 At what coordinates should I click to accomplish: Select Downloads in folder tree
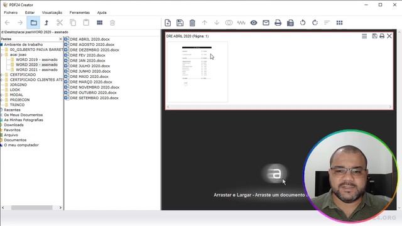(x=14, y=125)
